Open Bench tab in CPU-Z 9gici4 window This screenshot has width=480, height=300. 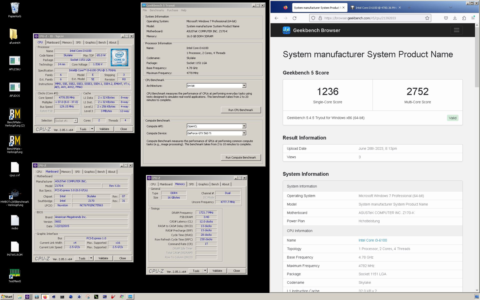(x=102, y=42)
